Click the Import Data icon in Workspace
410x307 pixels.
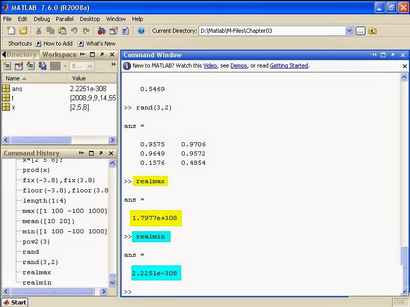point(30,65)
